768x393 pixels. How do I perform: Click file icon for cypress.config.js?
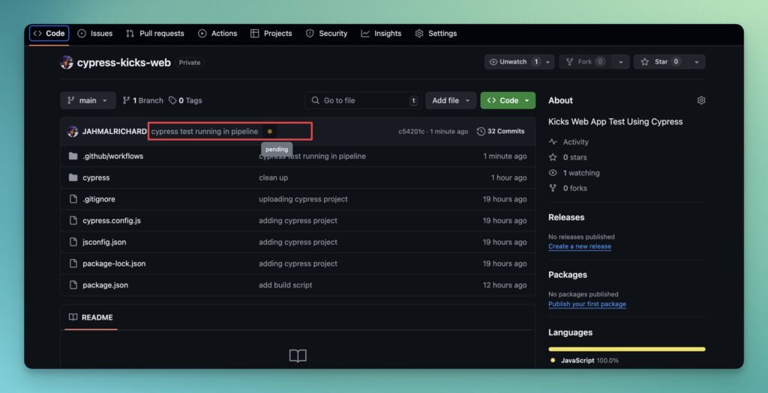pyautogui.click(x=73, y=220)
